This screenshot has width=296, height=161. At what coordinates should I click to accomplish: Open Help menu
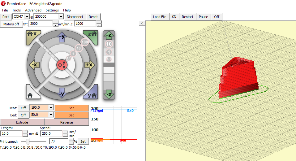tap(67, 10)
